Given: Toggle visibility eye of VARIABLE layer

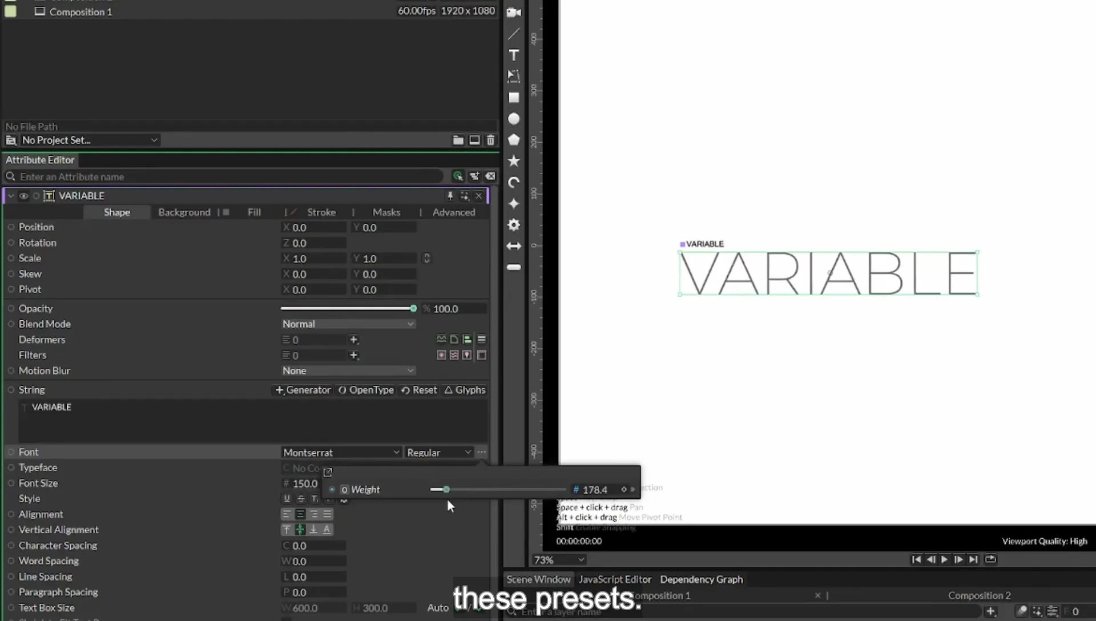Looking at the screenshot, I should [x=23, y=196].
